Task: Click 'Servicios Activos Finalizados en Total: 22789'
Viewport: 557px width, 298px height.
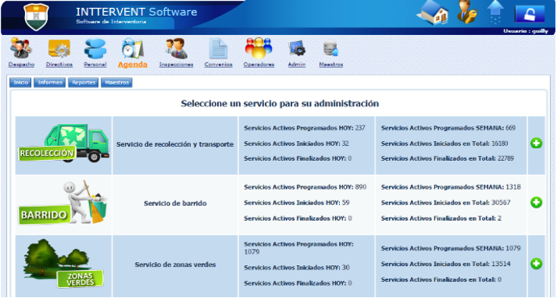Action: point(448,158)
